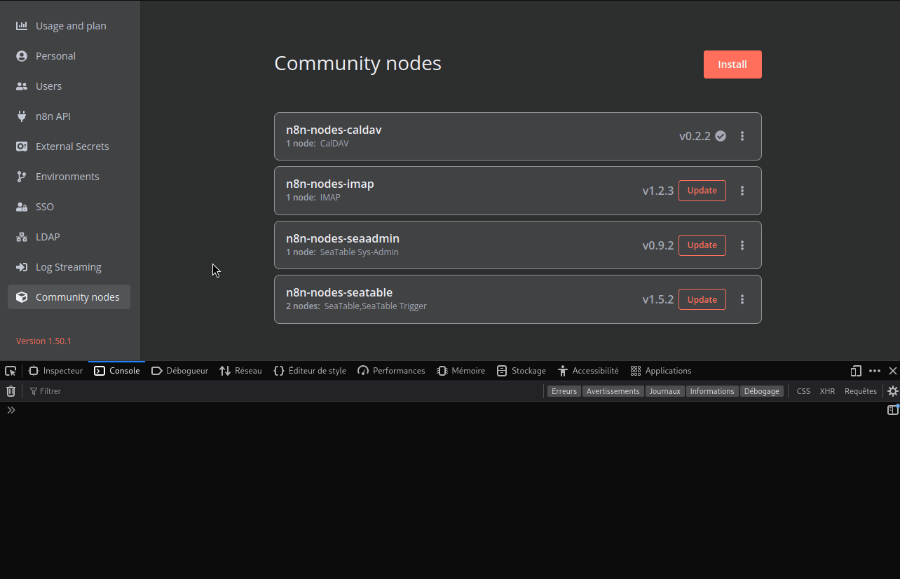Toggle responsive design mode icon
The height and width of the screenshot is (579, 900).
click(856, 371)
